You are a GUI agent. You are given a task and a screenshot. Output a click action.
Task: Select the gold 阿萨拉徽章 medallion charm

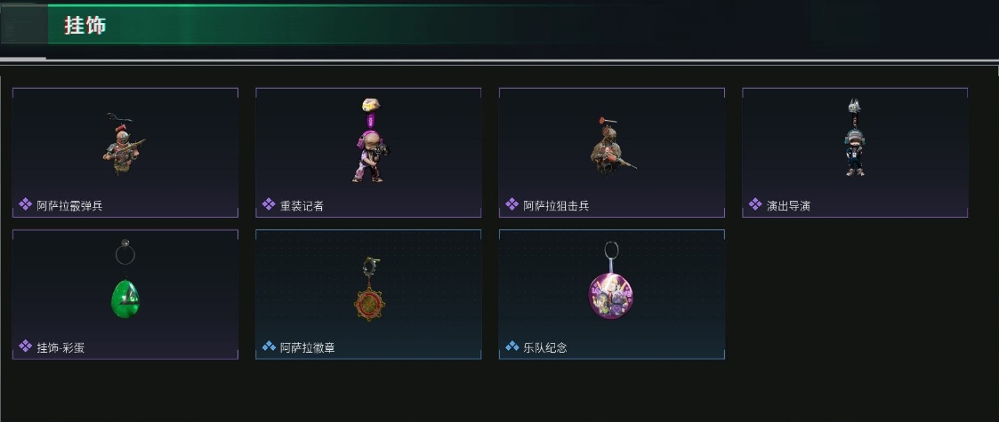369,289
